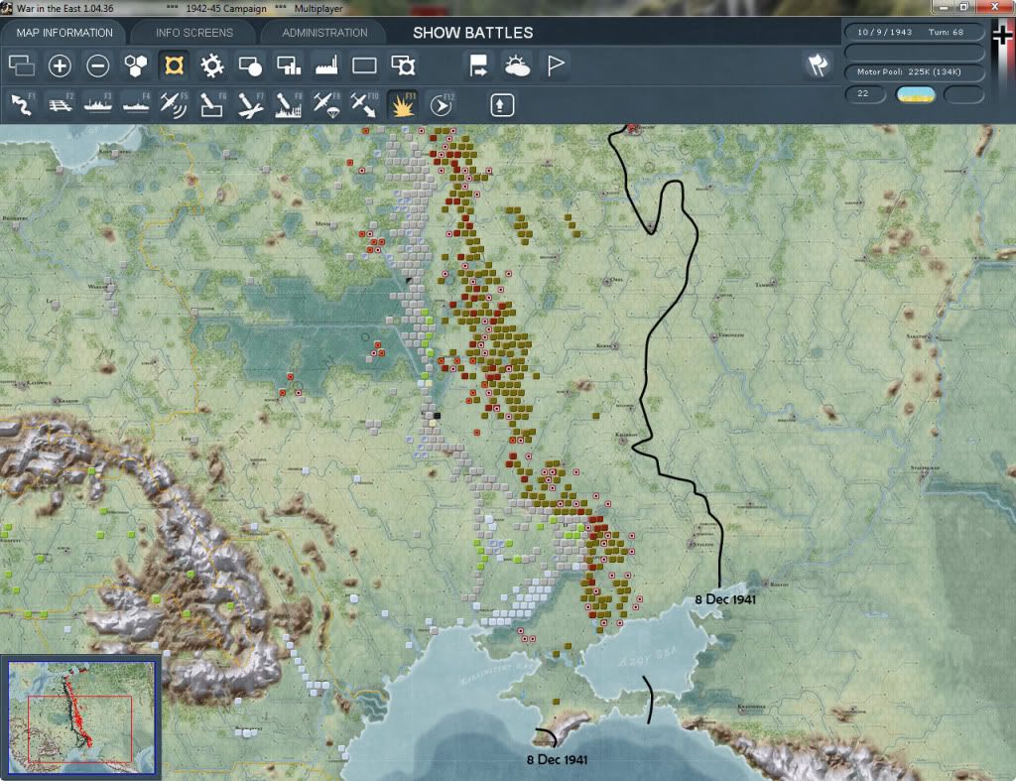Open the weather cloud-and-sun icon
Screen dimensions: 1016x781
[x=517, y=65]
